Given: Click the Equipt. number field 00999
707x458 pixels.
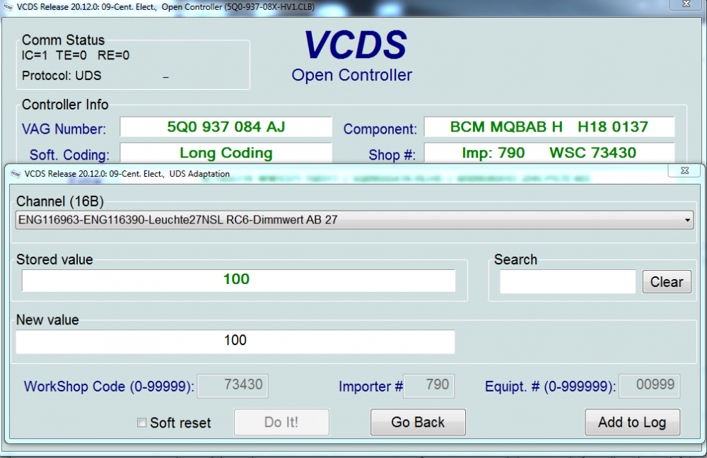Looking at the screenshot, I should (x=649, y=386).
